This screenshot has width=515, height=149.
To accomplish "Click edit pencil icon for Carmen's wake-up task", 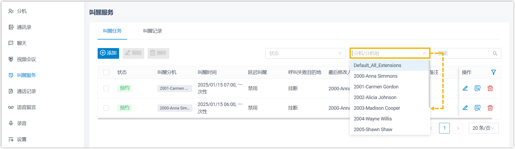I will pos(465,88).
